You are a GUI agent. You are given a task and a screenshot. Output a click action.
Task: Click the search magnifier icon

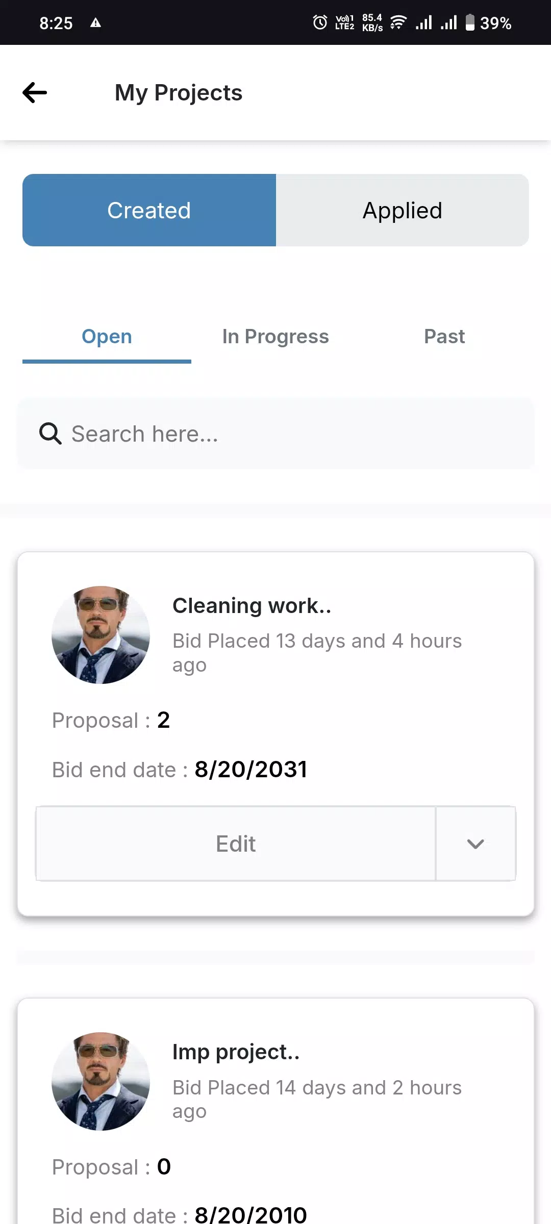click(x=50, y=434)
